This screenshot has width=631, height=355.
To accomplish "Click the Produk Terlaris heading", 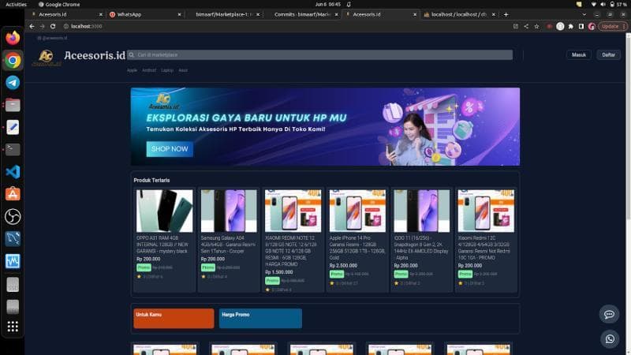I will (151, 181).
